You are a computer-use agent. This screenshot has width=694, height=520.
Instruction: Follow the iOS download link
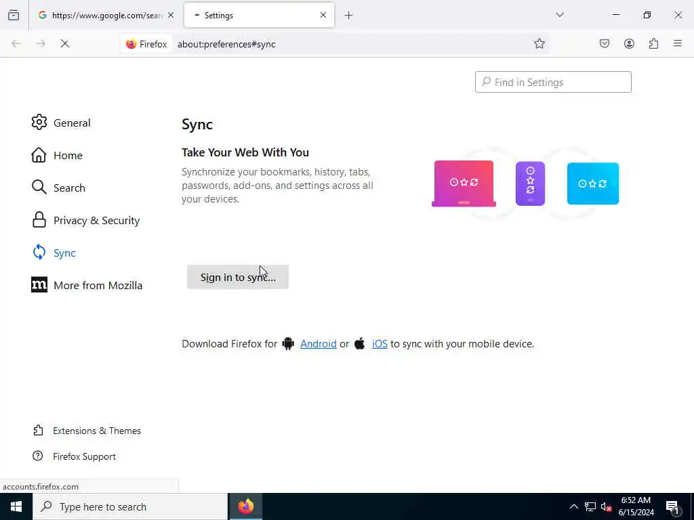point(380,343)
